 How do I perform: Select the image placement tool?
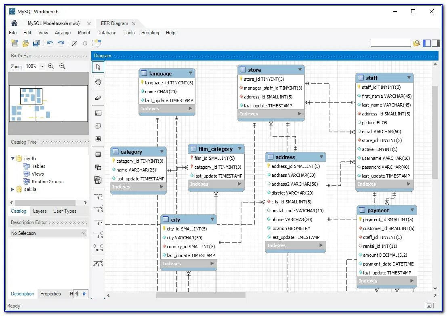[98, 139]
